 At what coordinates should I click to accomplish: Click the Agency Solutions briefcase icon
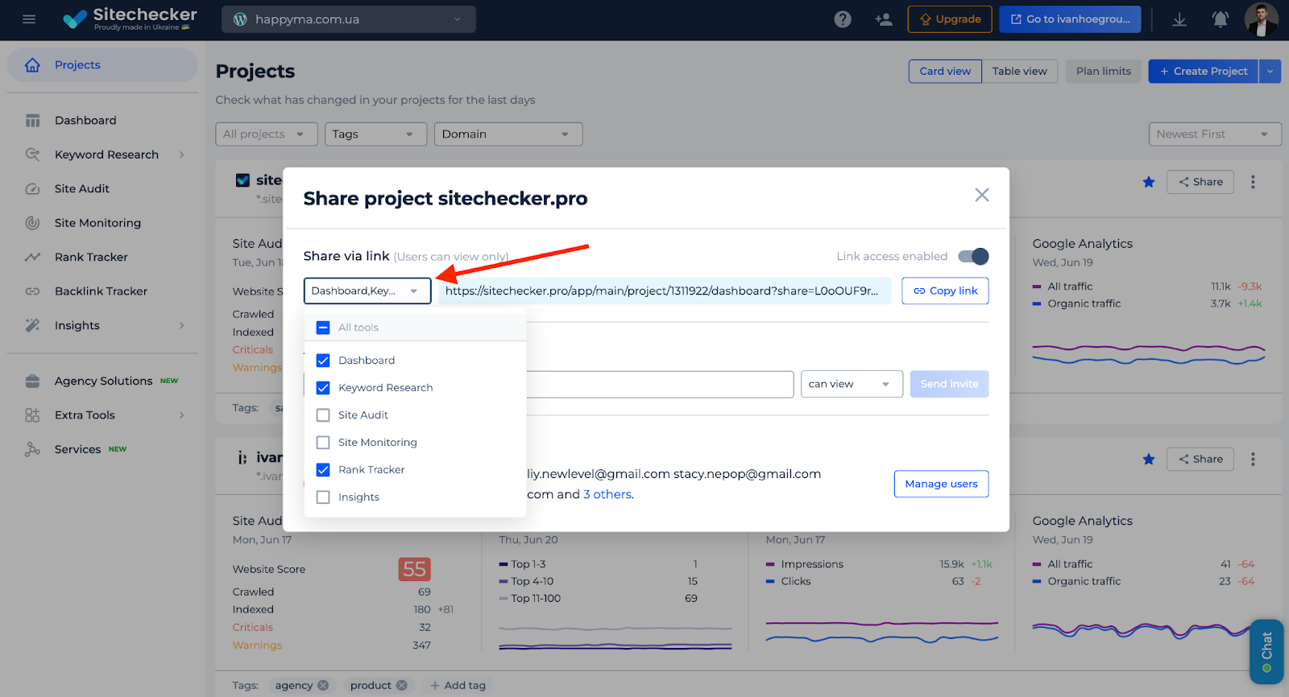pyautogui.click(x=32, y=381)
